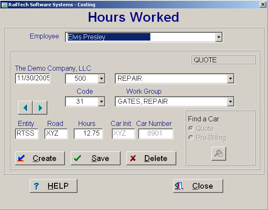Click the Hours input field
268x210 pixels.
coord(88,133)
